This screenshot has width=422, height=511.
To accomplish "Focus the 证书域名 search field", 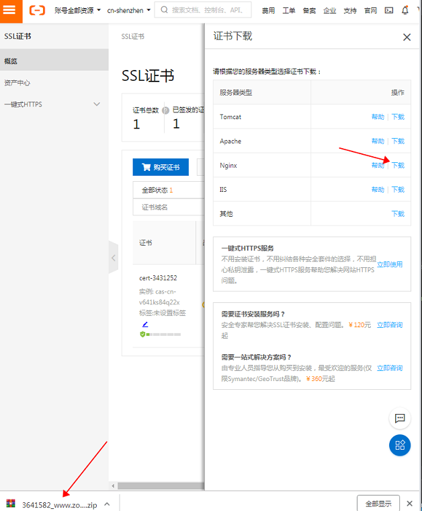I will click(x=169, y=207).
